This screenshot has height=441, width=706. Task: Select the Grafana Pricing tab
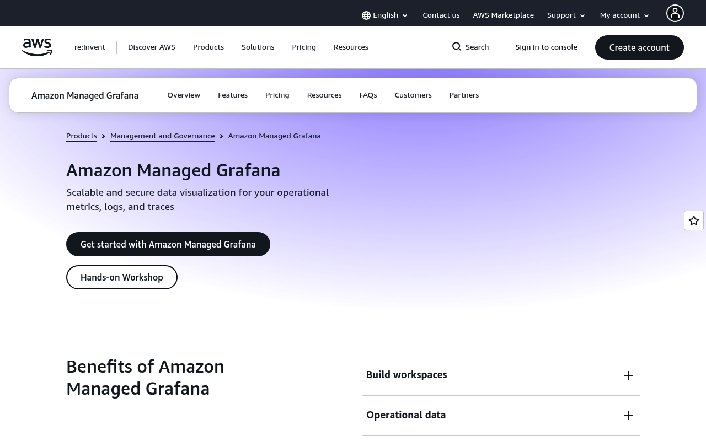[x=277, y=95]
